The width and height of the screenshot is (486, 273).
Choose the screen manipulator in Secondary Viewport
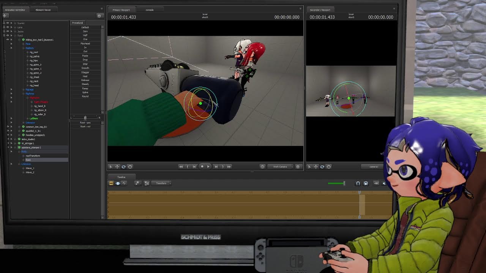[x=328, y=166]
